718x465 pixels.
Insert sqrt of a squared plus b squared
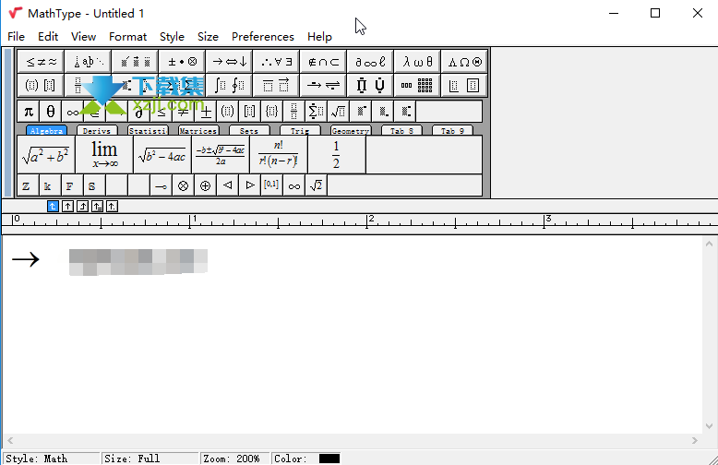46,155
